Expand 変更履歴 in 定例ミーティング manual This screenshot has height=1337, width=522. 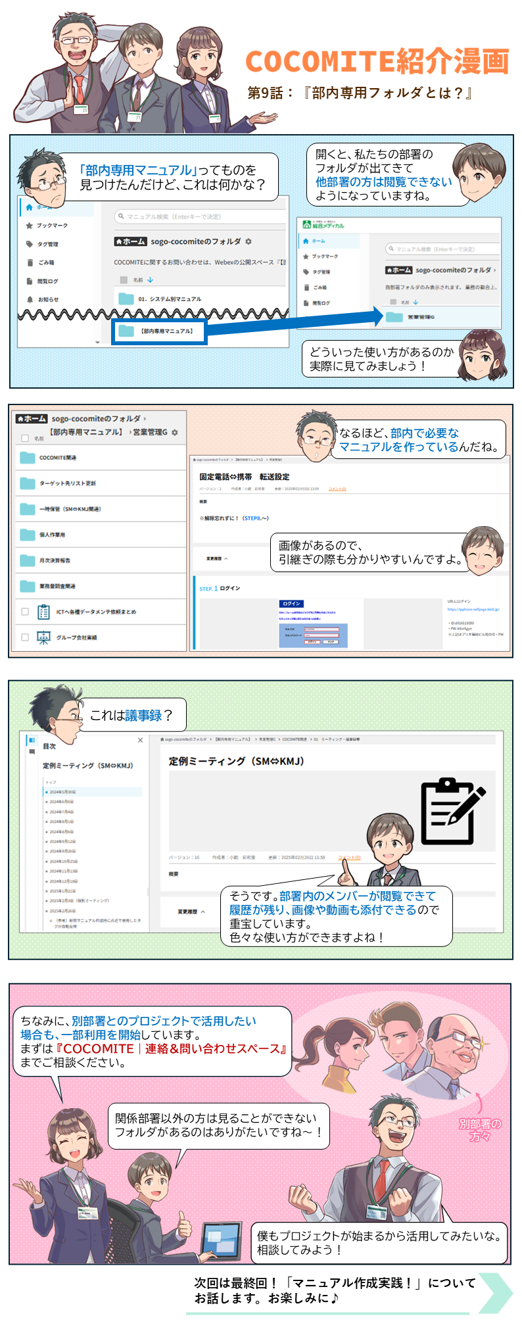tap(191, 912)
